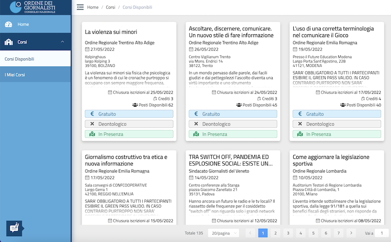Click the Corsi breadcrumb link

pyautogui.click(x=110, y=8)
